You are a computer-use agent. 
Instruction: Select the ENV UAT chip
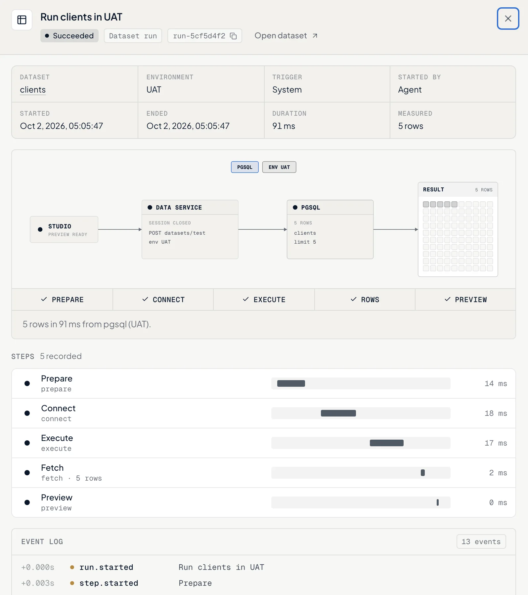coord(279,167)
